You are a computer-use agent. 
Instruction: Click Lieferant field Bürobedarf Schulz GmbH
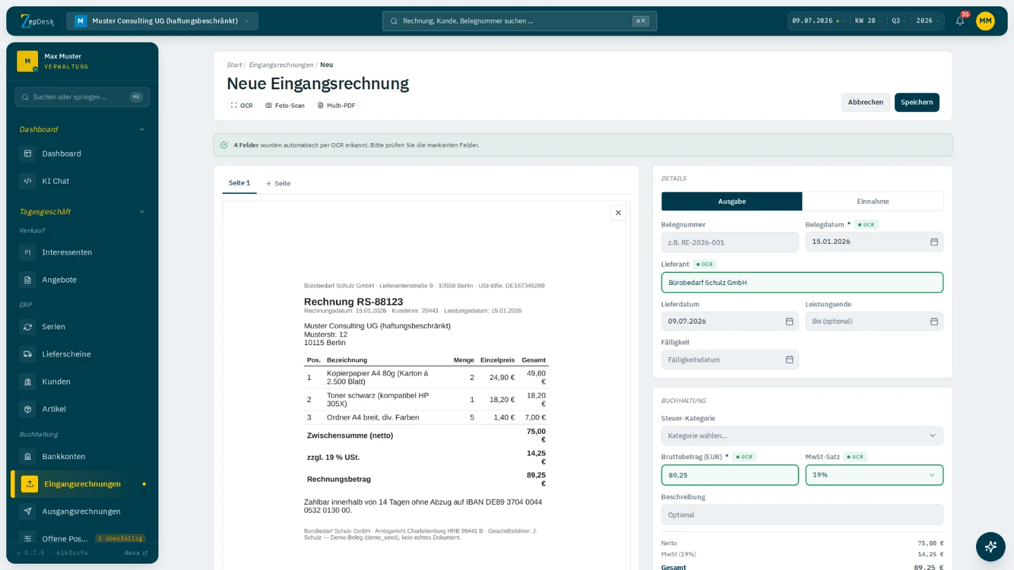click(x=802, y=282)
